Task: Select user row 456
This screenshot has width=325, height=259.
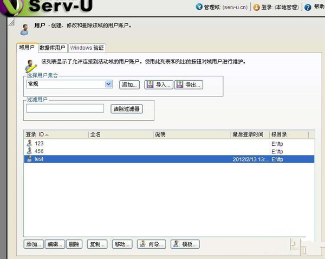Action: (169, 151)
